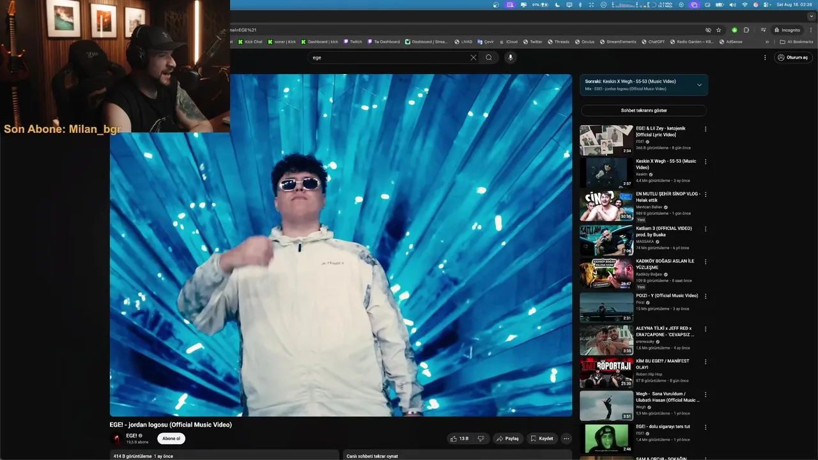Open options for CEVAPSIZ video
Screen dimensions: 818x460
click(706, 328)
